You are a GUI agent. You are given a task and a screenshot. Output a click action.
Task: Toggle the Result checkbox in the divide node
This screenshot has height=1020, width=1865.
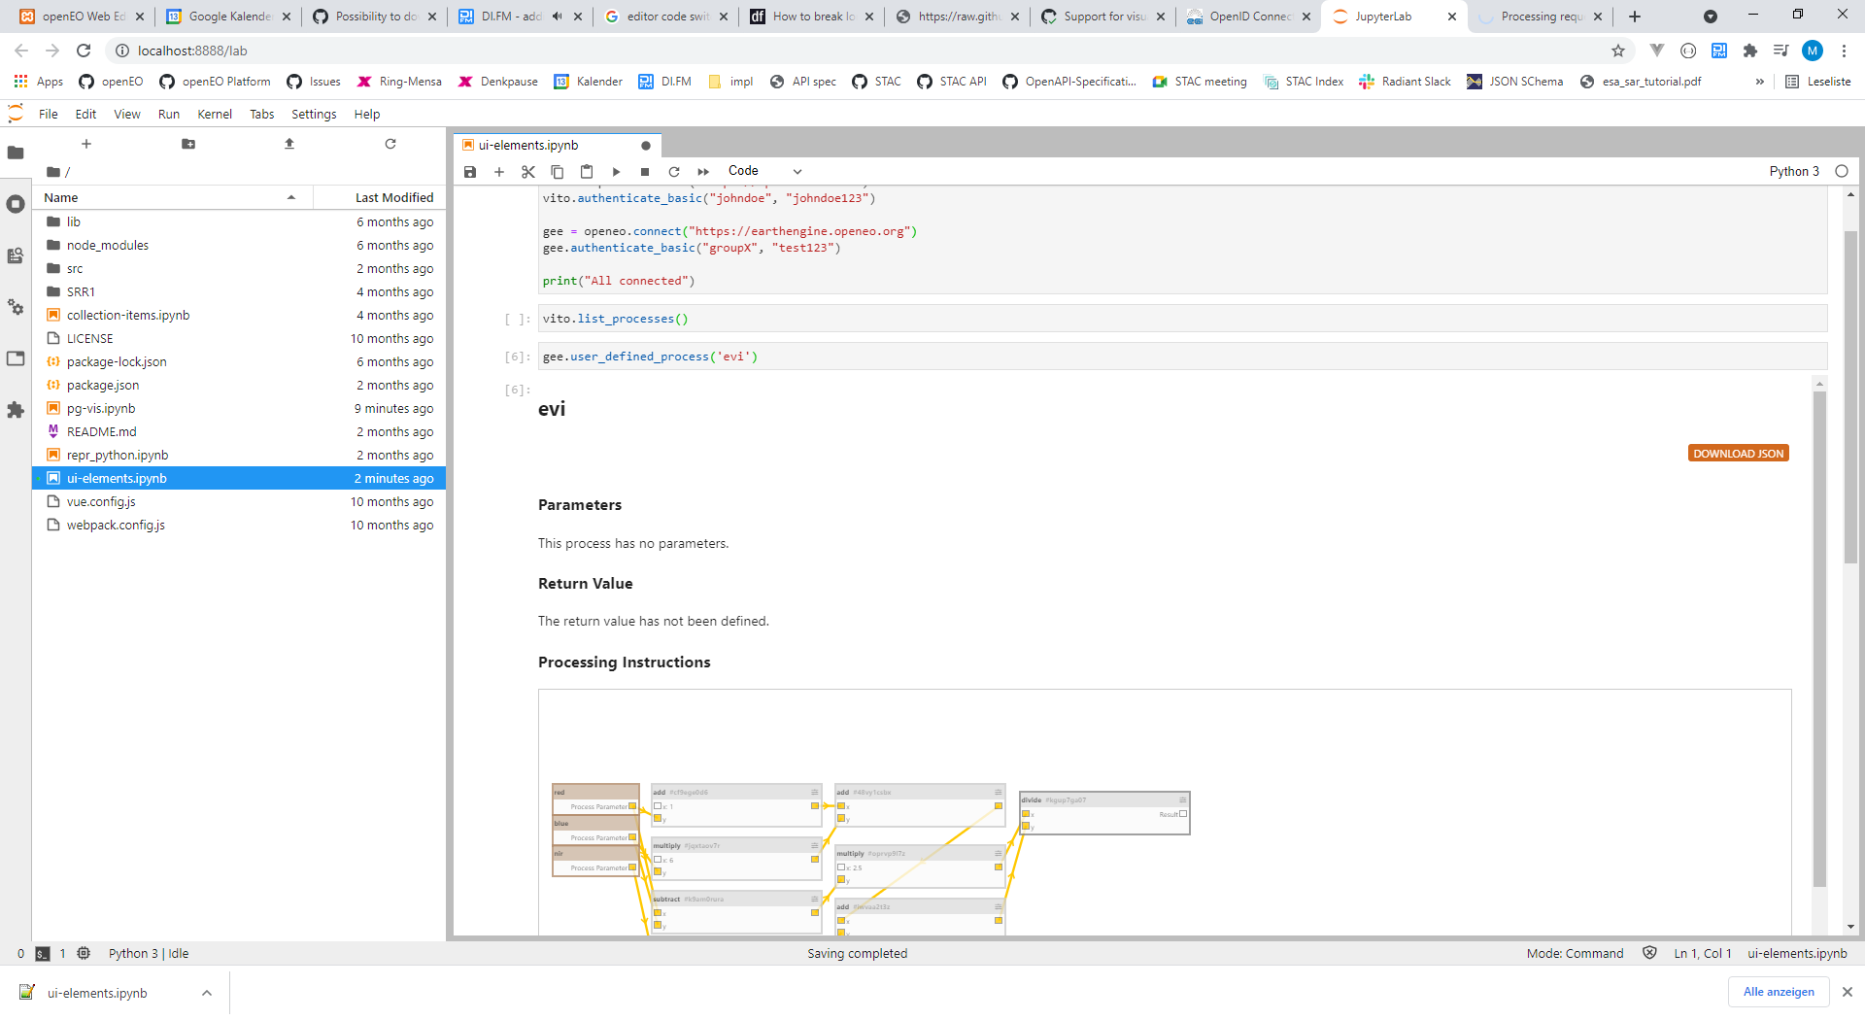click(x=1183, y=814)
